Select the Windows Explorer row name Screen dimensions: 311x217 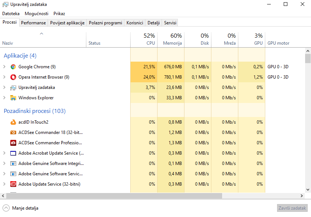point(36,98)
